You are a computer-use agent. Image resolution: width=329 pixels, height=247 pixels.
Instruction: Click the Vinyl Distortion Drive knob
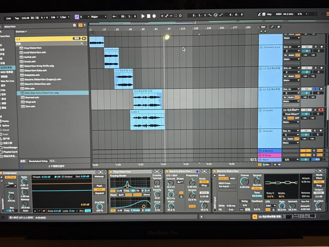coord(157,206)
